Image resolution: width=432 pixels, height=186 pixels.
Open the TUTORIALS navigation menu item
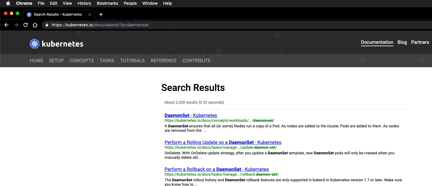click(x=132, y=60)
